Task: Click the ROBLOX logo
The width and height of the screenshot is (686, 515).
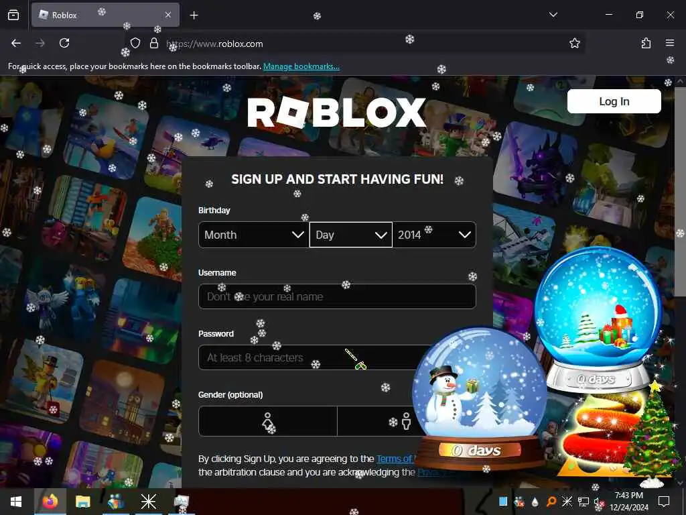Action: (336, 113)
